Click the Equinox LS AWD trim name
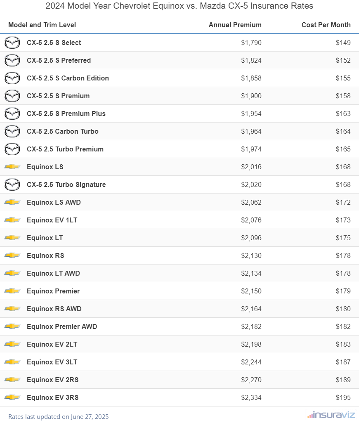The image size is (359, 423). click(x=54, y=202)
